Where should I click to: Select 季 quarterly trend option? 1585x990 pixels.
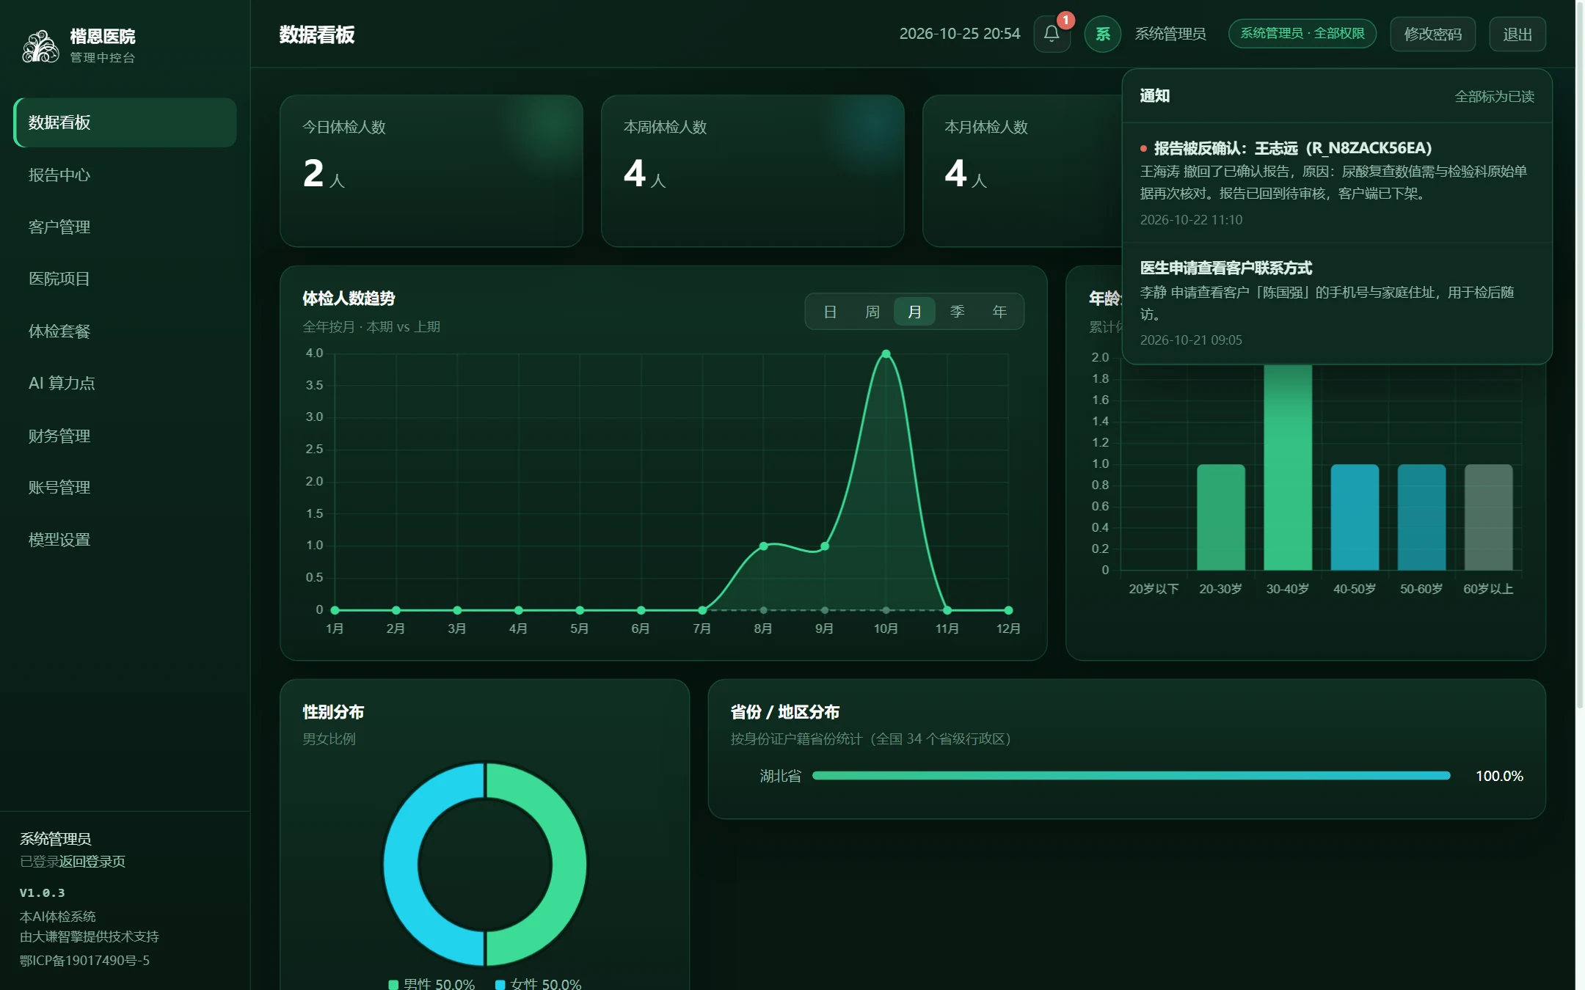coord(957,312)
